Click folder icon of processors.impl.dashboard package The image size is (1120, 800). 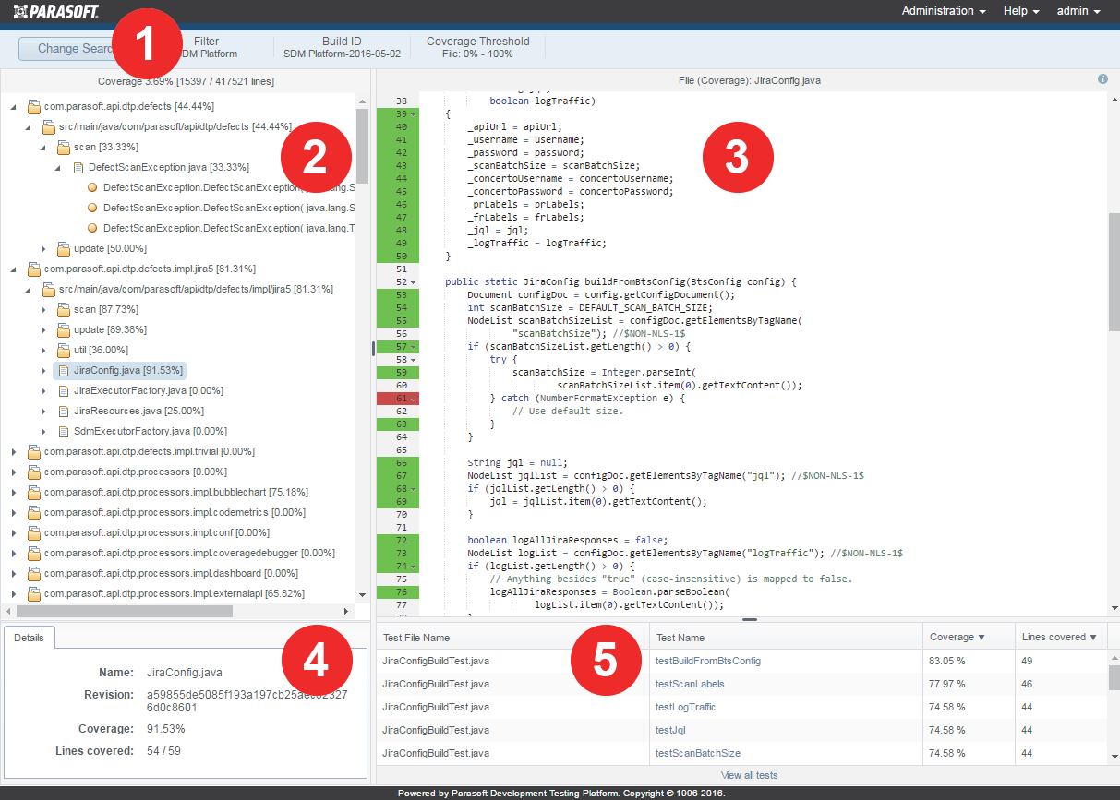tap(34, 573)
